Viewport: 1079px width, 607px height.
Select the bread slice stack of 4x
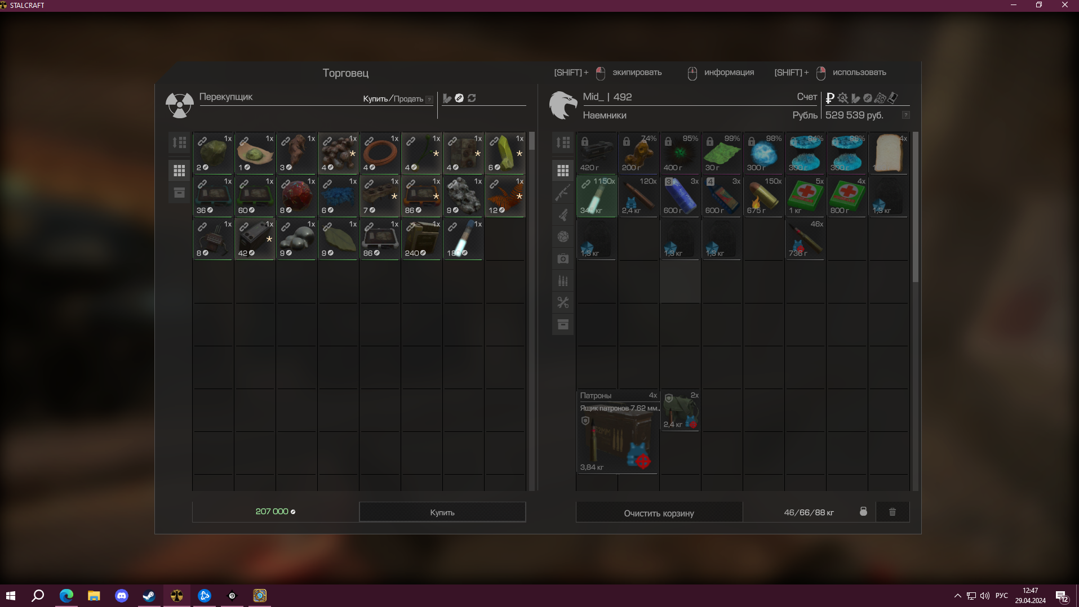889,153
